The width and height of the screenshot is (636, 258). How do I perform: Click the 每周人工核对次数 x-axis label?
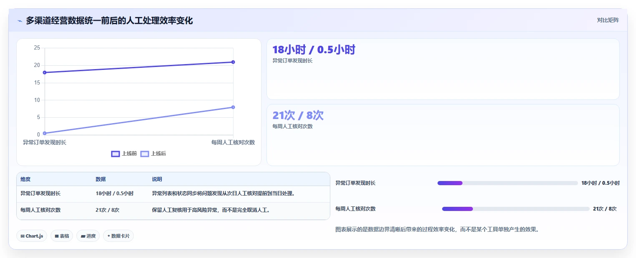pos(233,142)
